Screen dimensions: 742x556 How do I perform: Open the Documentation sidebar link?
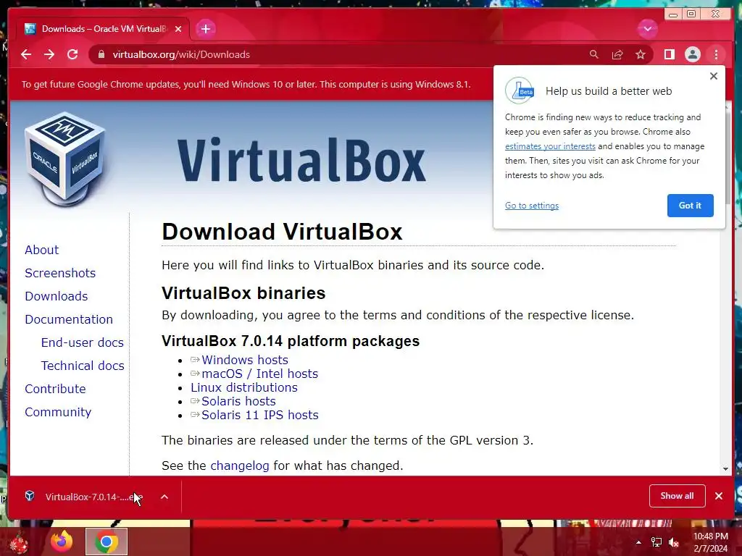click(69, 319)
